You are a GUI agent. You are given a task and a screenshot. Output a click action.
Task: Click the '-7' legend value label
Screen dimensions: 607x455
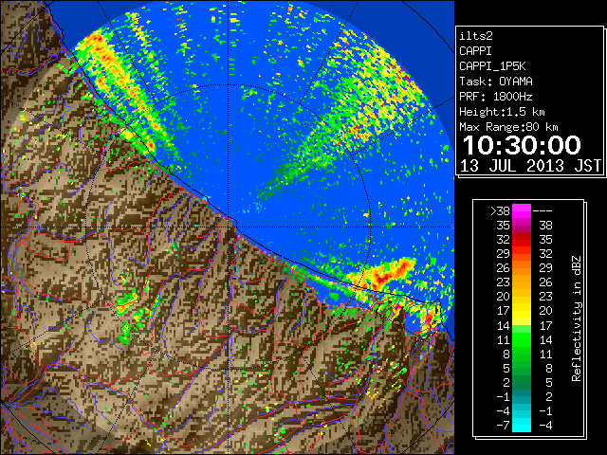(x=503, y=426)
